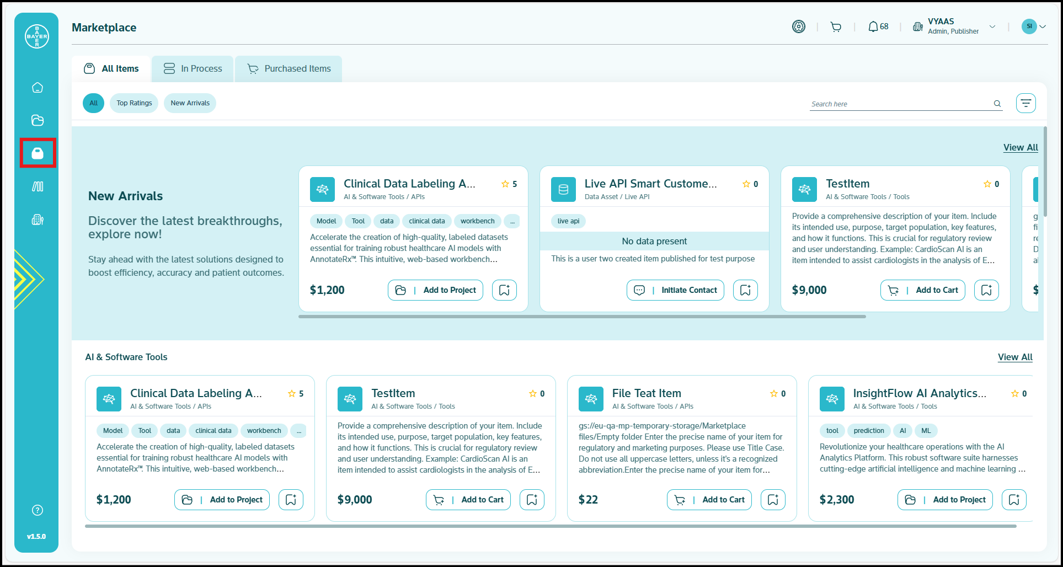Open the filter options icon beside search
The image size is (1063, 567).
pyautogui.click(x=1025, y=103)
